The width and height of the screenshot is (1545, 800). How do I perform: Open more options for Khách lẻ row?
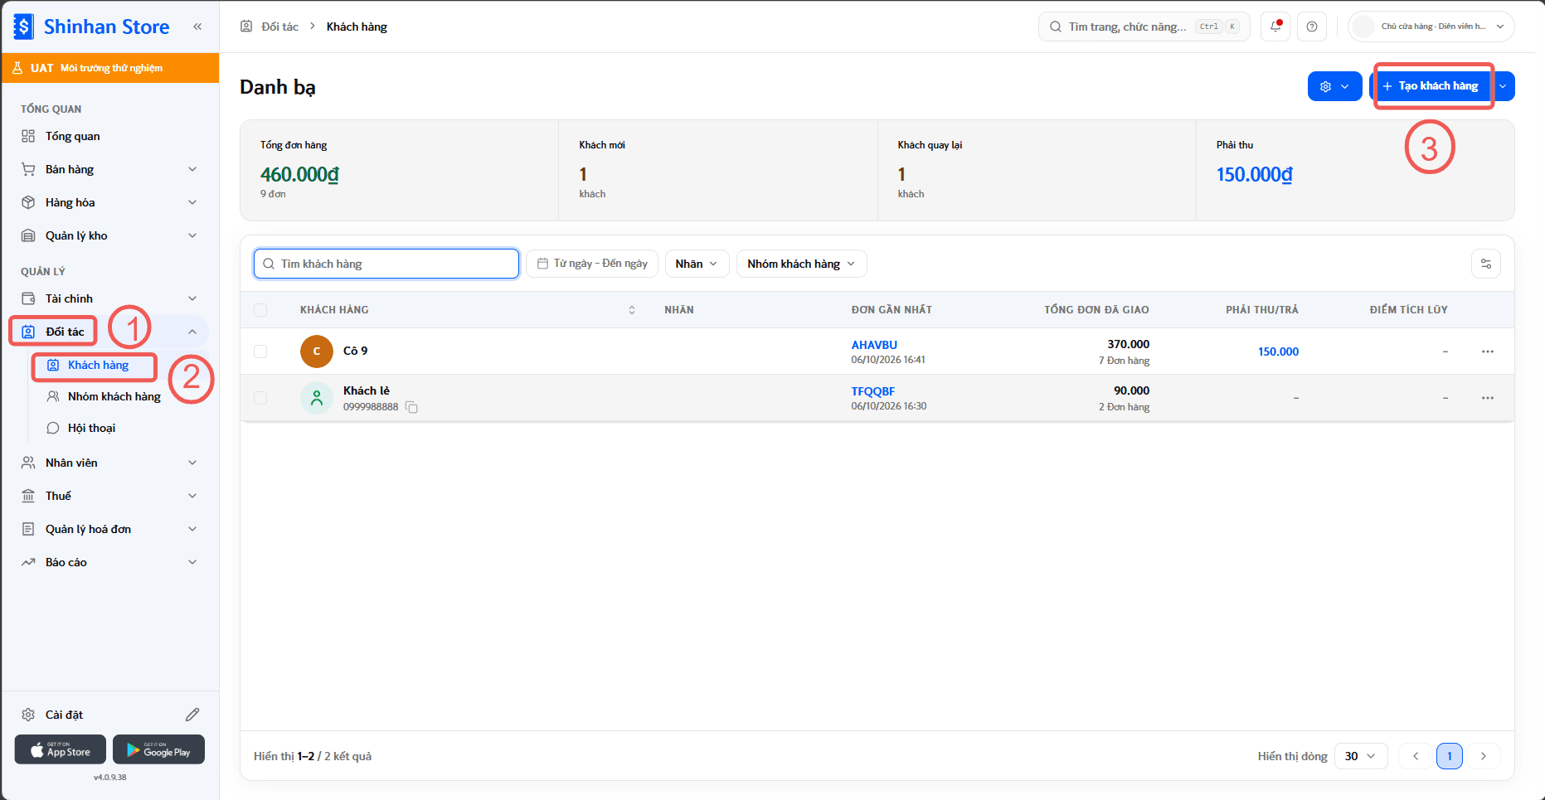(x=1488, y=398)
